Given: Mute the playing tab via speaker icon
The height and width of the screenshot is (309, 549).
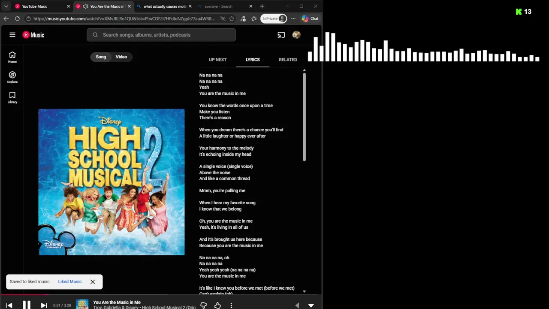Looking at the screenshot, I should point(85,6).
